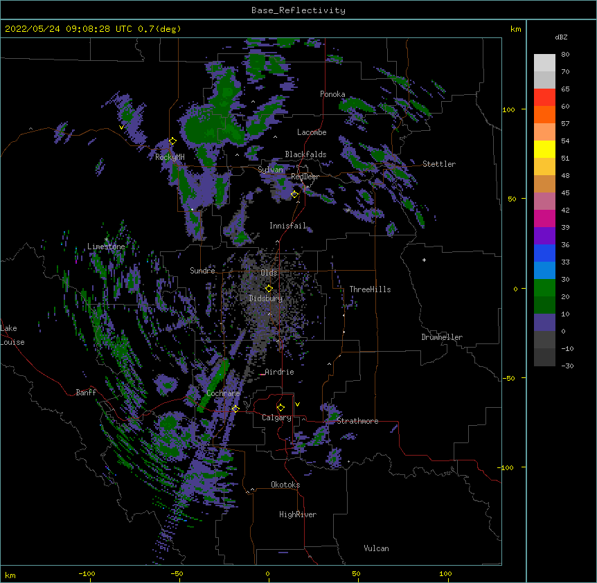597x583 pixels.
Task: Click the Vulcan label
Action: [x=376, y=548]
